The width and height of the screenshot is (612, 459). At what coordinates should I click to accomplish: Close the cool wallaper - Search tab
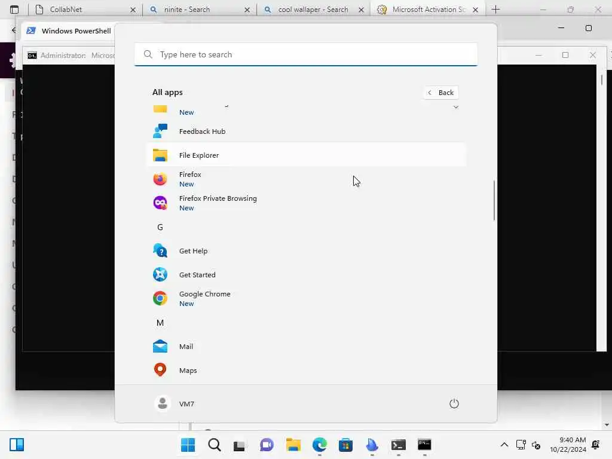point(362,10)
